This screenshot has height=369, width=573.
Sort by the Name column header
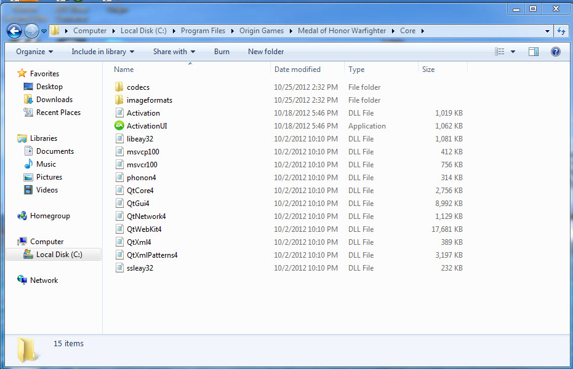click(x=124, y=69)
